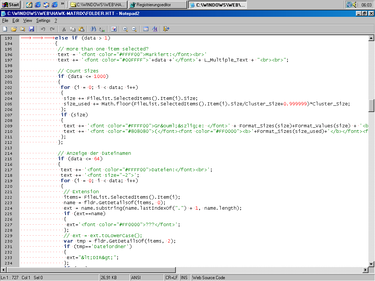Open the syntax scheme selection icon

[146, 29]
